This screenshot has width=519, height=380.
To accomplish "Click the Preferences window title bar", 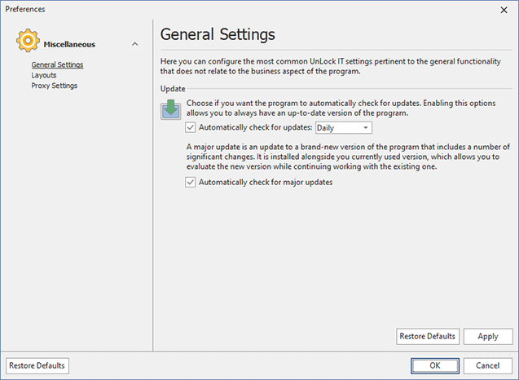I will pyautogui.click(x=244, y=9).
